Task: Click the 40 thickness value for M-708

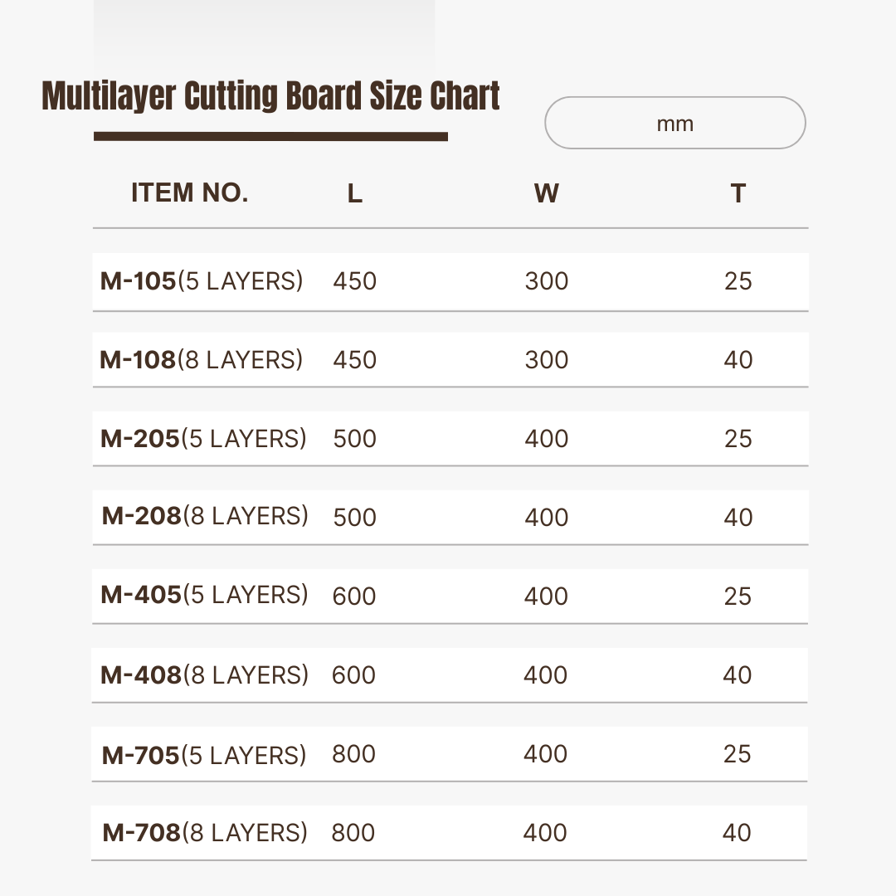Action: tap(737, 833)
